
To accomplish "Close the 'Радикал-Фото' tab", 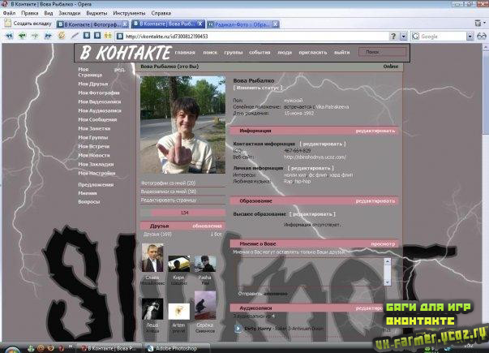I will (x=276, y=24).
